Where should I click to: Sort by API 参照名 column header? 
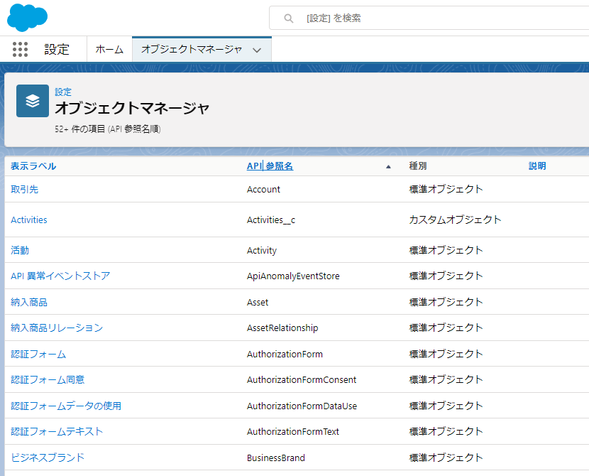pyautogui.click(x=270, y=166)
